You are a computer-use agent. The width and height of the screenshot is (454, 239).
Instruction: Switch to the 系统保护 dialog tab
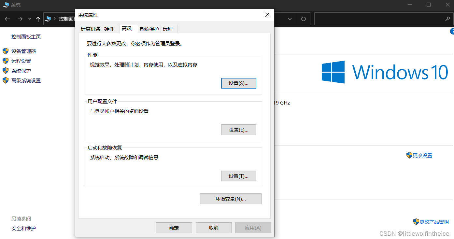[149, 29]
